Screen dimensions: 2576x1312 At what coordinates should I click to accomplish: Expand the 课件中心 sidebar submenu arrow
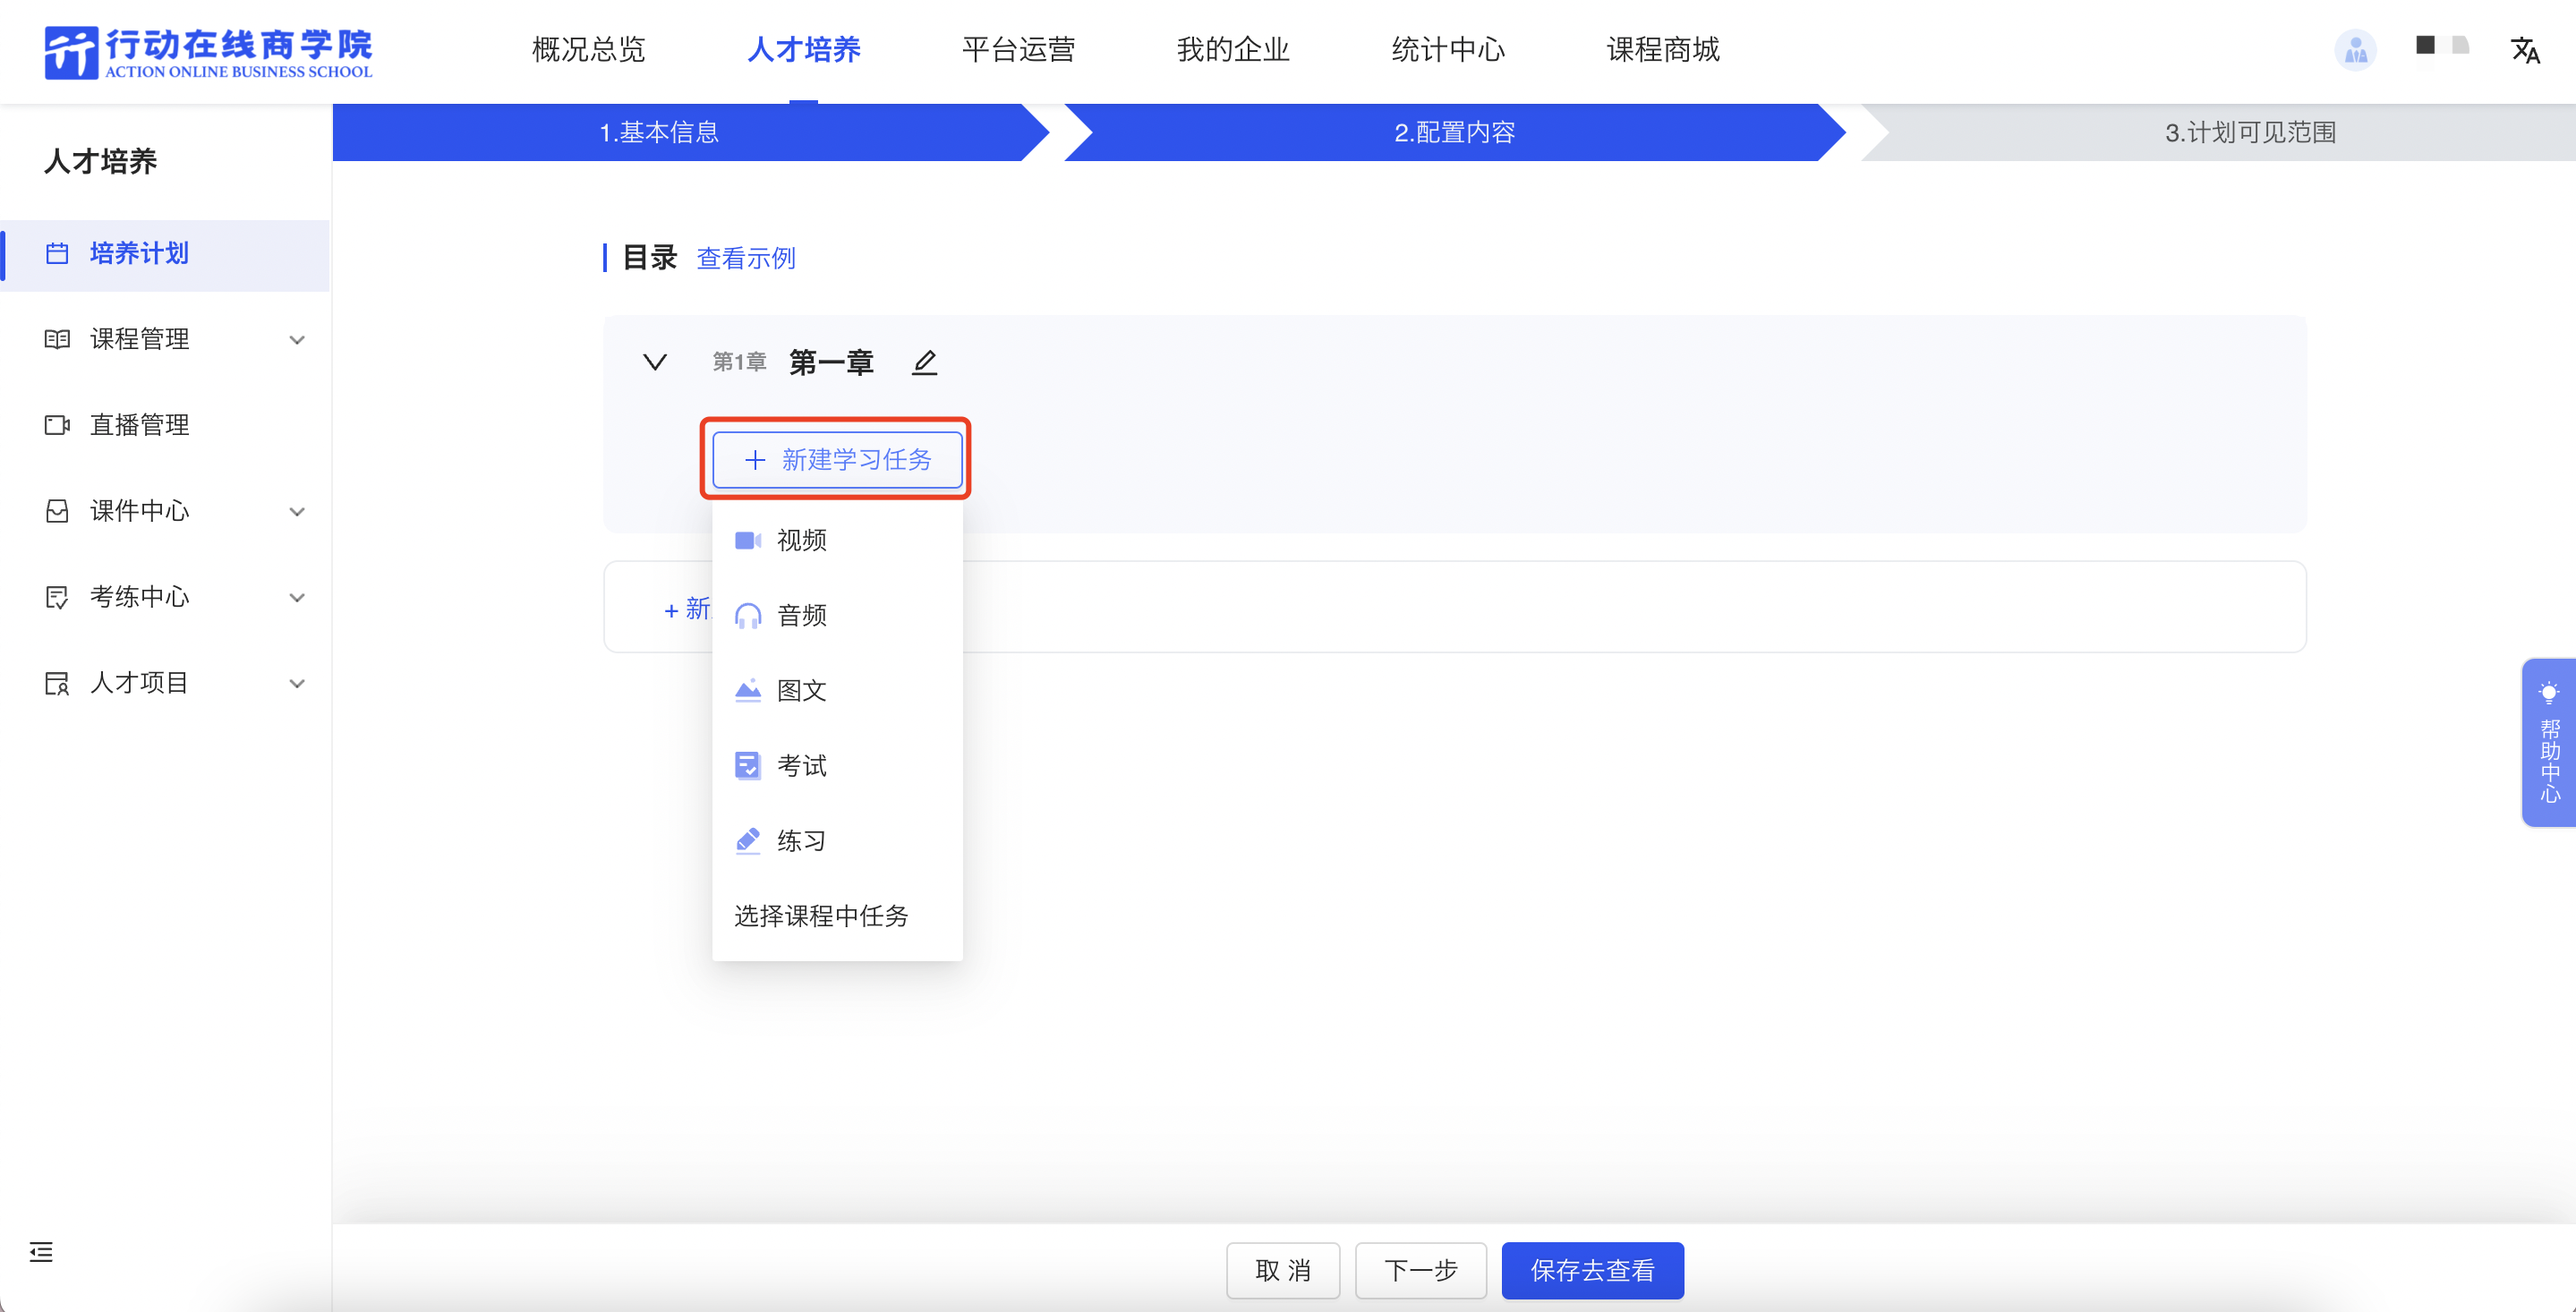[x=297, y=512]
